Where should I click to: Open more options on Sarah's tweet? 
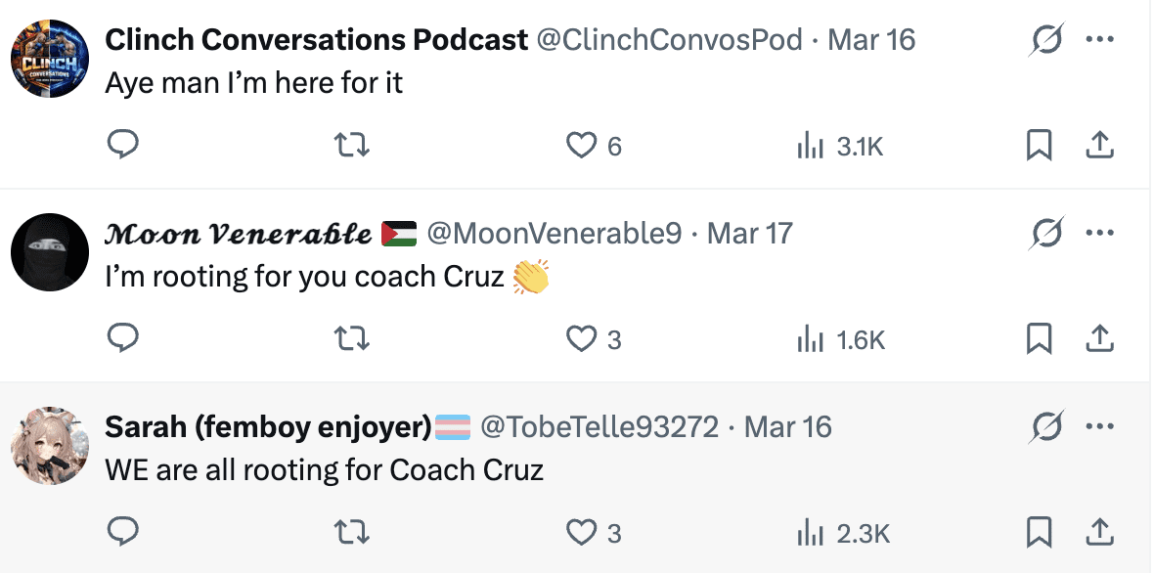(x=1100, y=426)
